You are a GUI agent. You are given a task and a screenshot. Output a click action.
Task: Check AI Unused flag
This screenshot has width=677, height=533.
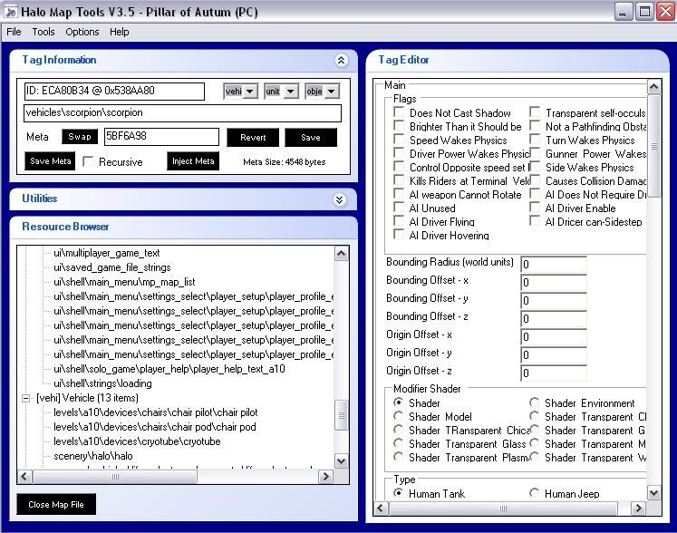tap(399, 208)
